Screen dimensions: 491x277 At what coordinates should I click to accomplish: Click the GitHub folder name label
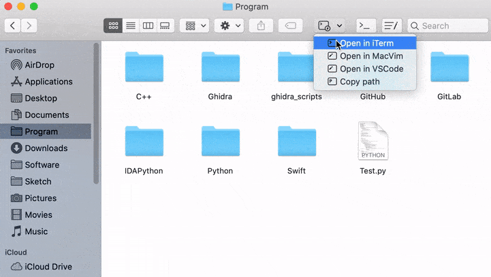(373, 97)
